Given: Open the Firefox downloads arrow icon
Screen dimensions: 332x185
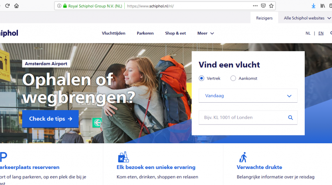Looking at the screenshot, I should pos(313,6).
